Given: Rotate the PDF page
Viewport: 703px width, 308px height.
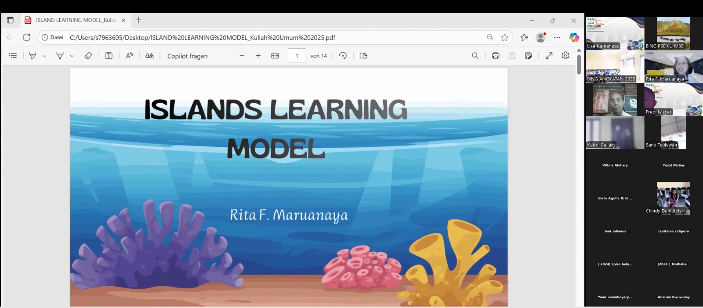Looking at the screenshot, I should [343, 56].
